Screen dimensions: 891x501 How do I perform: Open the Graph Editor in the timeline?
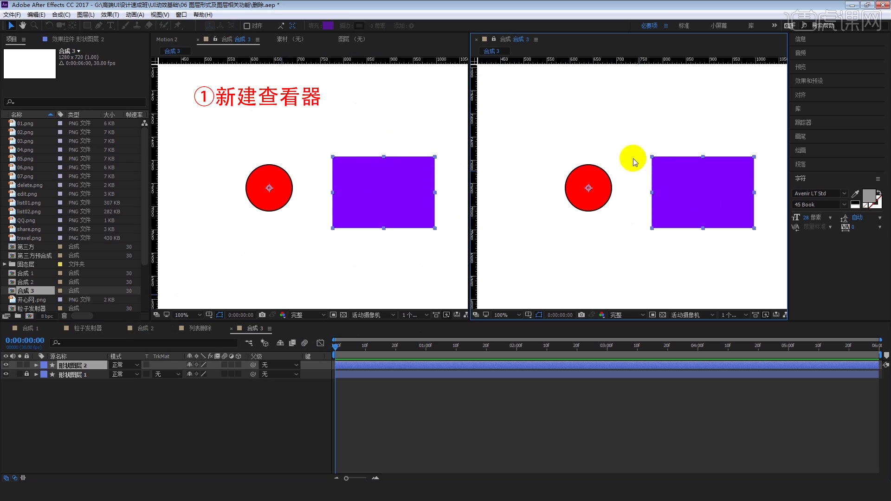[320, 343]
